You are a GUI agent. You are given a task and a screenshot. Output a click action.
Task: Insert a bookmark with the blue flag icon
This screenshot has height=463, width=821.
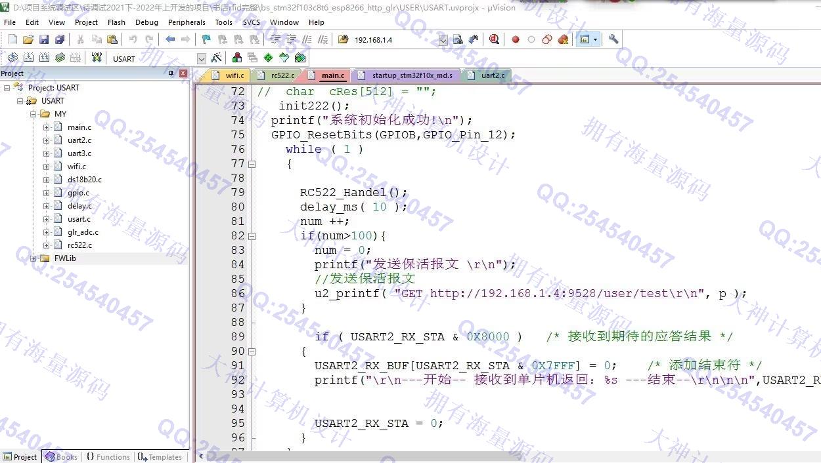(x=206, y=39)
